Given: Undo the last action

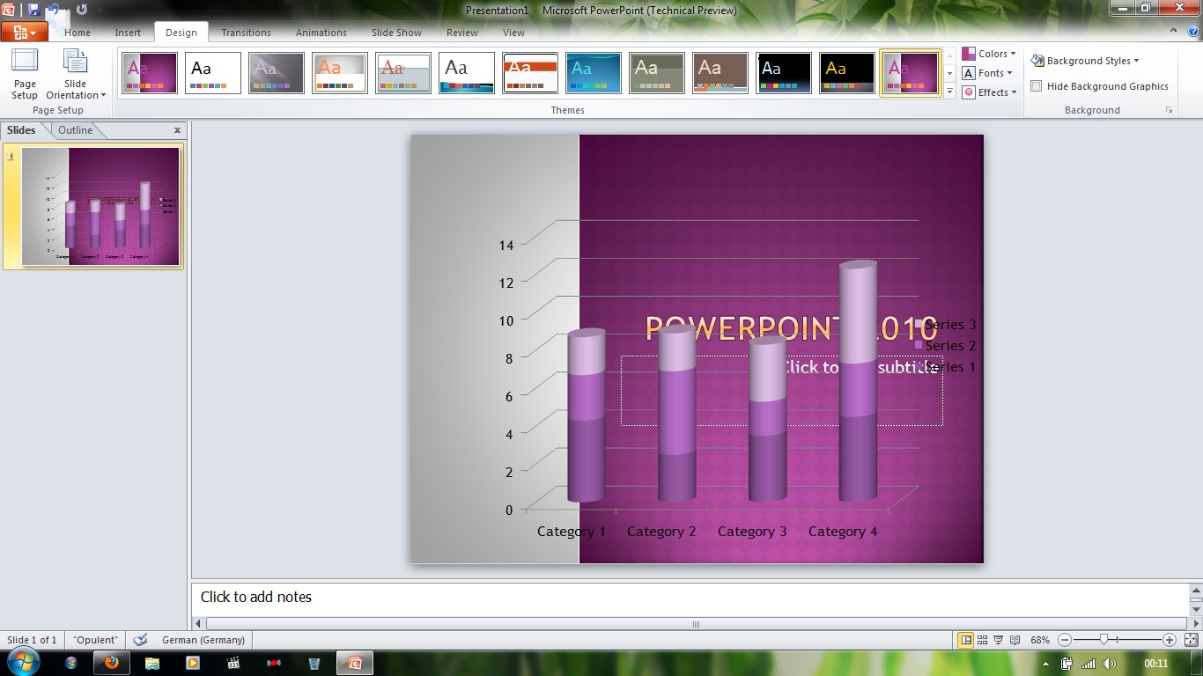Looking at the screenshot, I should click(x=55, y=10).
